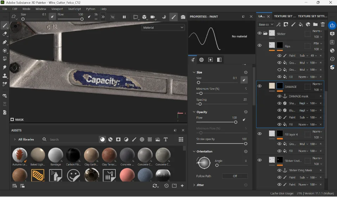Adjust the Flow slider in Properties
Screen dimensions: 337x197
tap(217, 122)
